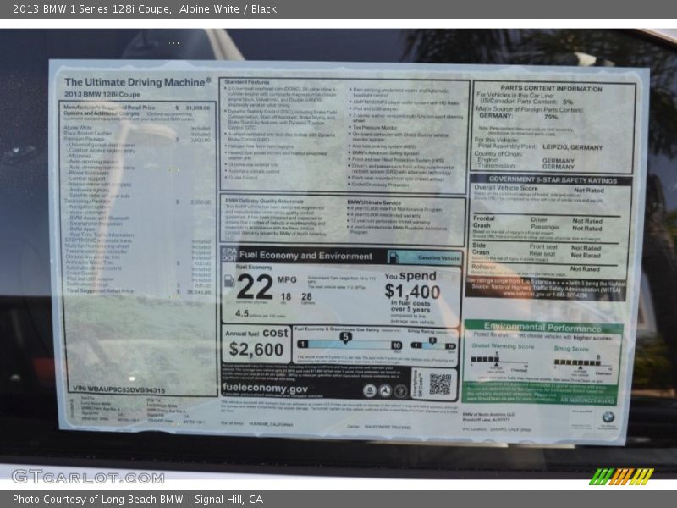The image size is (677, 508).
Task: Click the green-orange-yellow striped logo
Action: point(621,477)
